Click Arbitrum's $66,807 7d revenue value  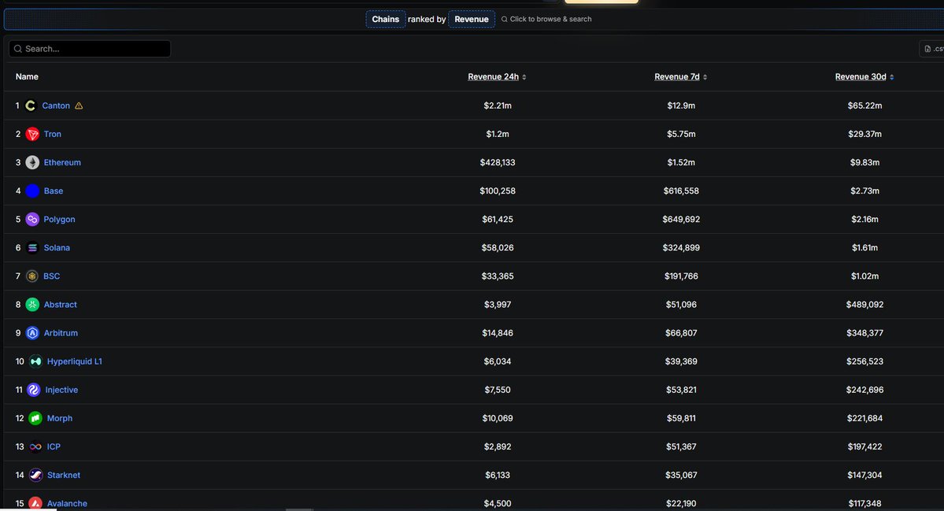[681, 333]
